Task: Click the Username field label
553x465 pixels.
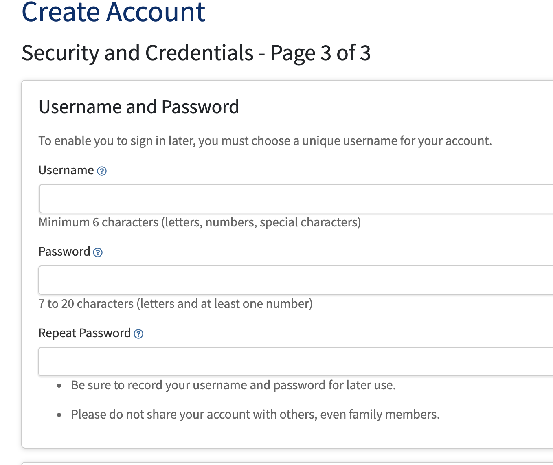Action: (66, 170)
